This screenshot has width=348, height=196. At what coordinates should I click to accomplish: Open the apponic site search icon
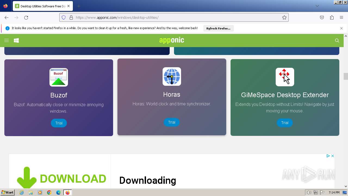(x=337, y=41)
